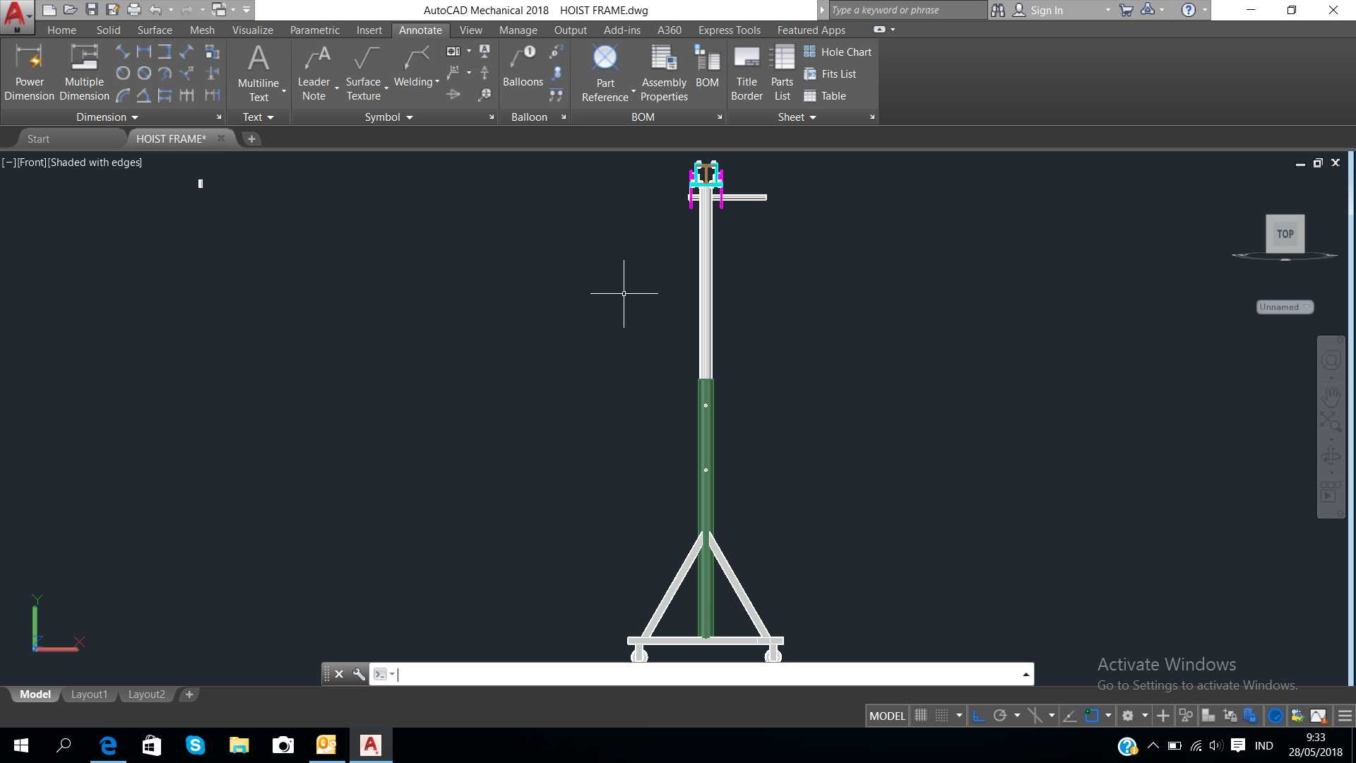The height and width of the screenshot is (763, 1356).
Task: Toggle drawing grid display in status bar
Action: 921,716
